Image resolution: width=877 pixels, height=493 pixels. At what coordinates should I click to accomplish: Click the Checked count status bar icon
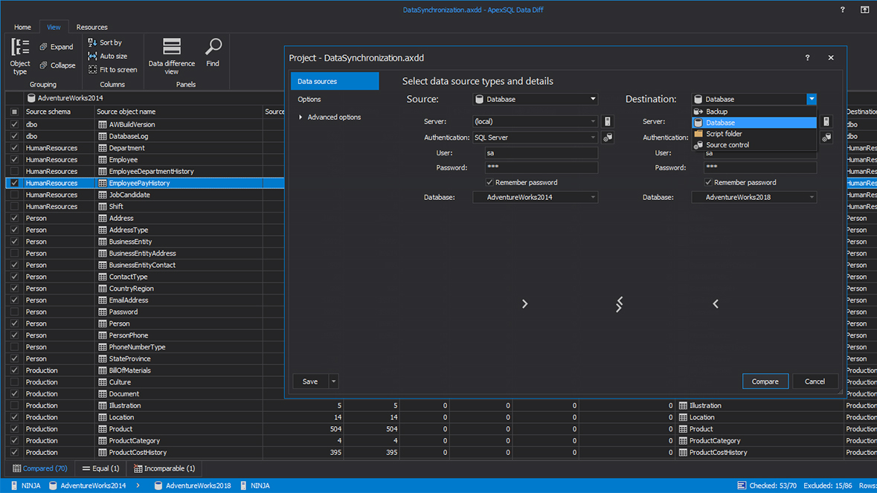tap(742, 485)
